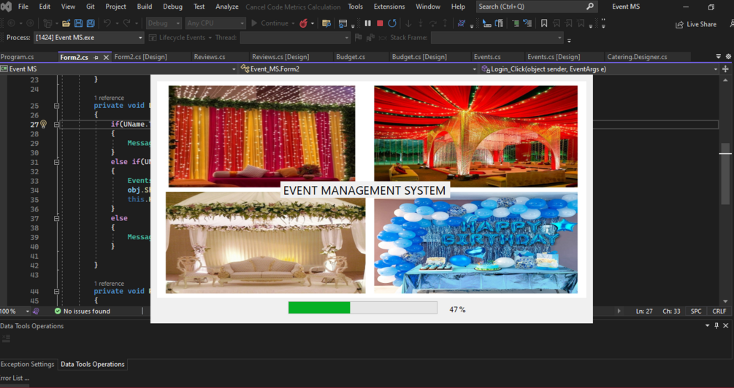Pin the Data Tools Operations panel
Screen dimensions: 734x388
pos(716,326)
